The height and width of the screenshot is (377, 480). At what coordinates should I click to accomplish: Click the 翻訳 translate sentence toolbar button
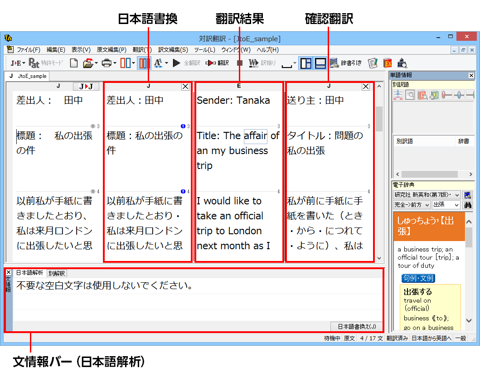point(217,63)
